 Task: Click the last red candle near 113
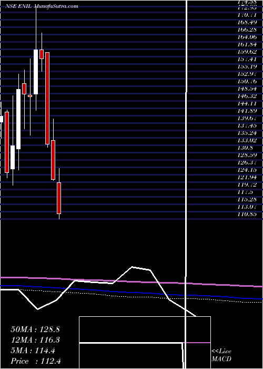point(59,198)
